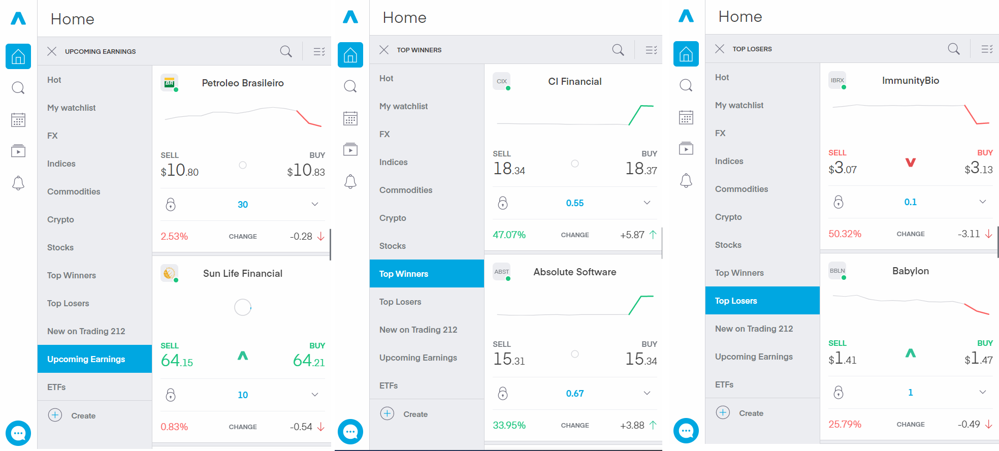Screen dimensions: 999x451
Task: Open Home icon in right panel sidebar
Action: click(x=686, y=54)
